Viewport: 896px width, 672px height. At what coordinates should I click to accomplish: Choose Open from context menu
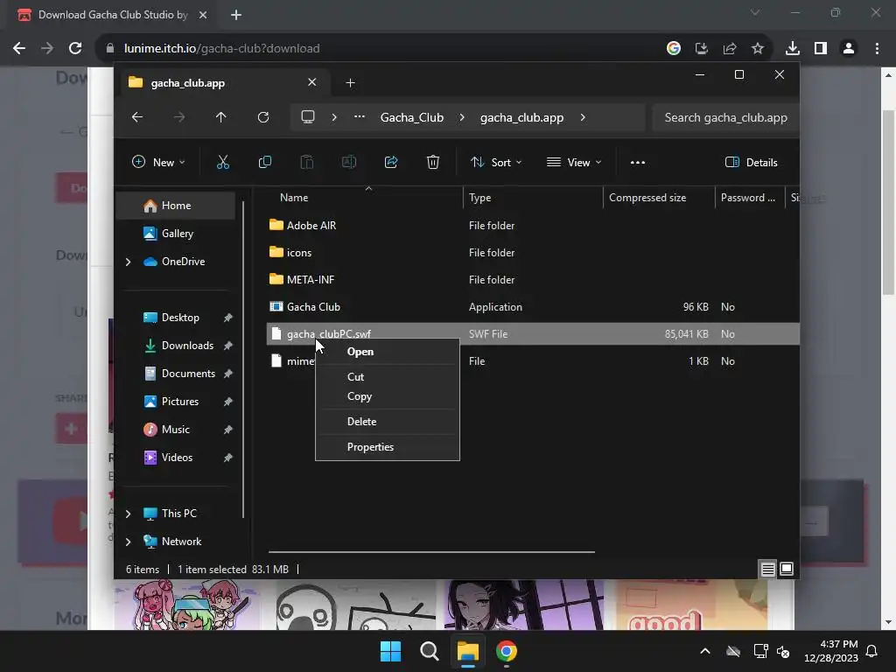(388, 352)
